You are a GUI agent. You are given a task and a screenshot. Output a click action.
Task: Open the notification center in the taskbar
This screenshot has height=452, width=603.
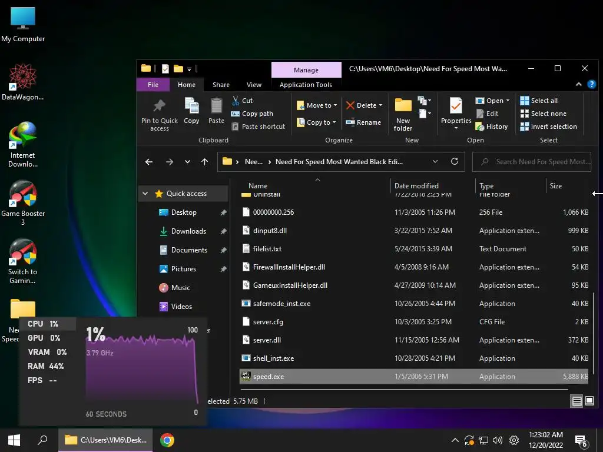coord(581,441)
